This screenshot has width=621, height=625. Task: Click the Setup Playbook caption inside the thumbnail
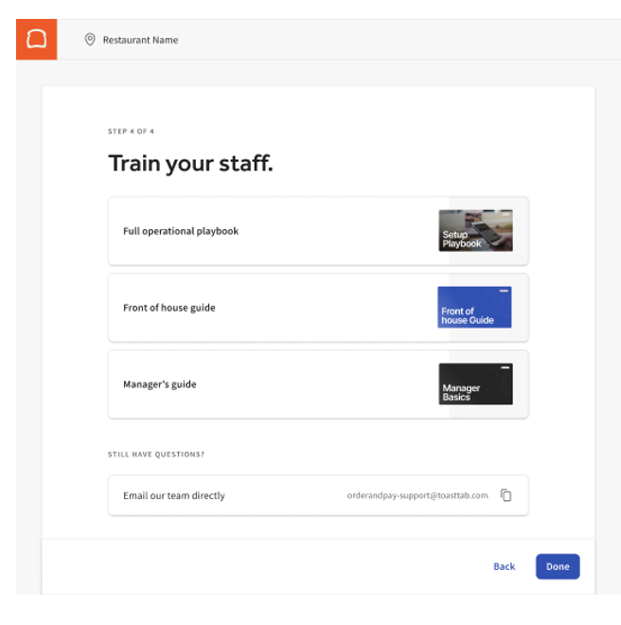(x=462, y=240)
